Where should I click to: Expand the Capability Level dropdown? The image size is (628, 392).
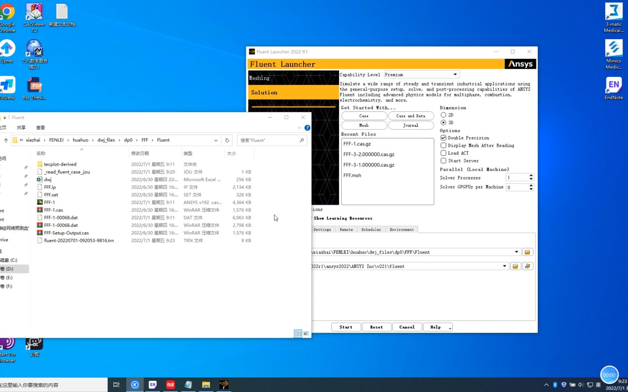(455, 74)
